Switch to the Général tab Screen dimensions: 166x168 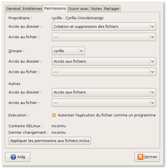13,9
